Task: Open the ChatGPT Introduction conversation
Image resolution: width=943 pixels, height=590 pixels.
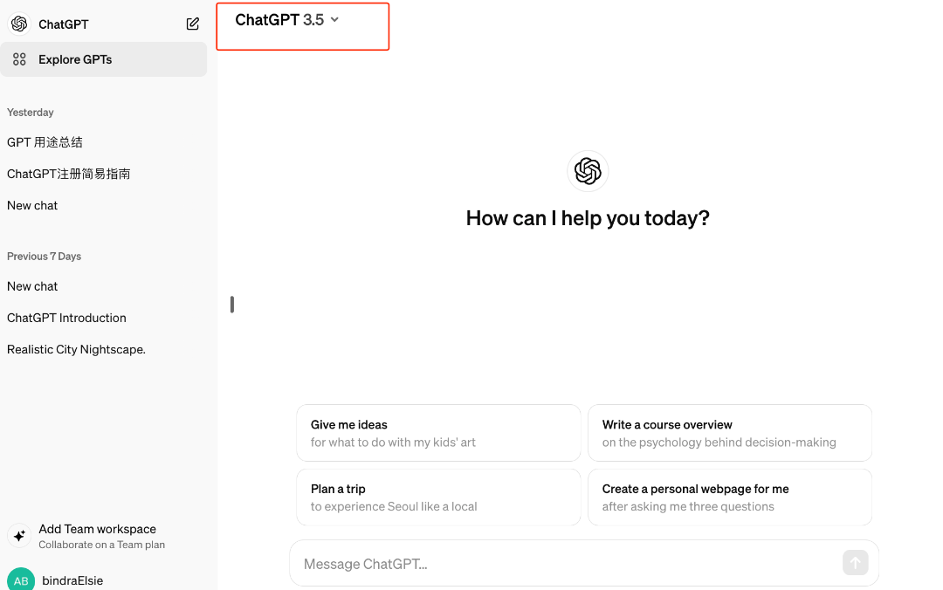Action: click(x=66, y=318)
